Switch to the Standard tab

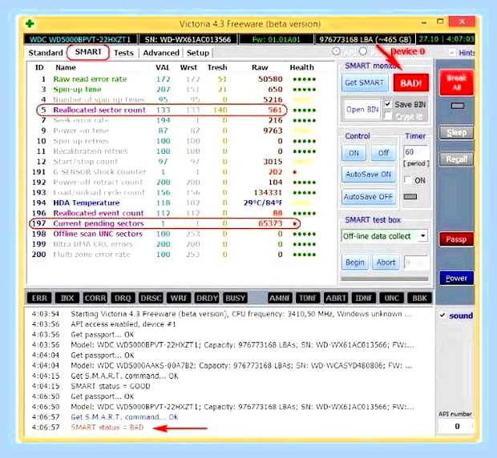tap(46, 53)
